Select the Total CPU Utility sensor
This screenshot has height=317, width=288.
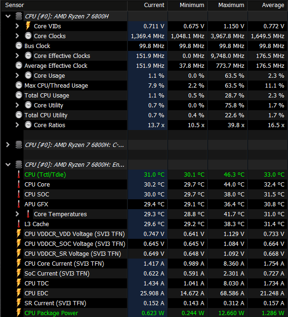[46, 115]
